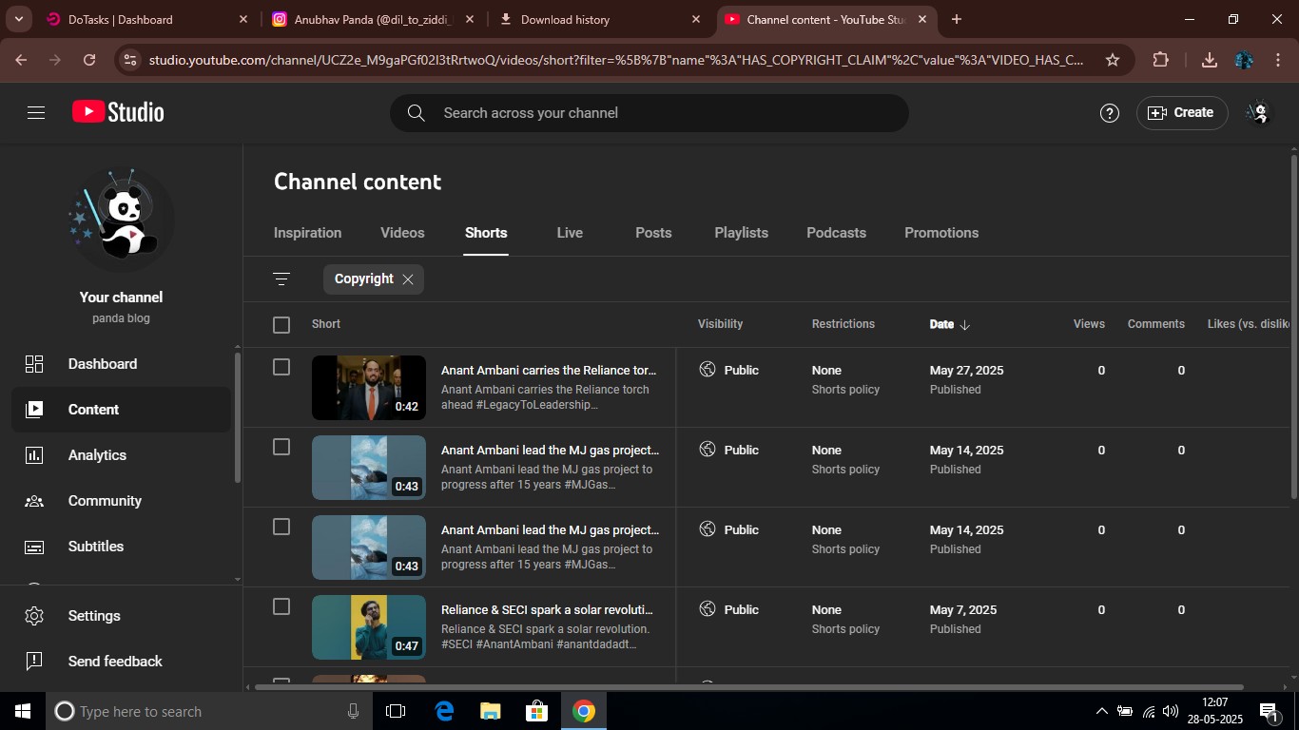Click the Windows Start button
1299x730 pixels.
coord(23,711)
